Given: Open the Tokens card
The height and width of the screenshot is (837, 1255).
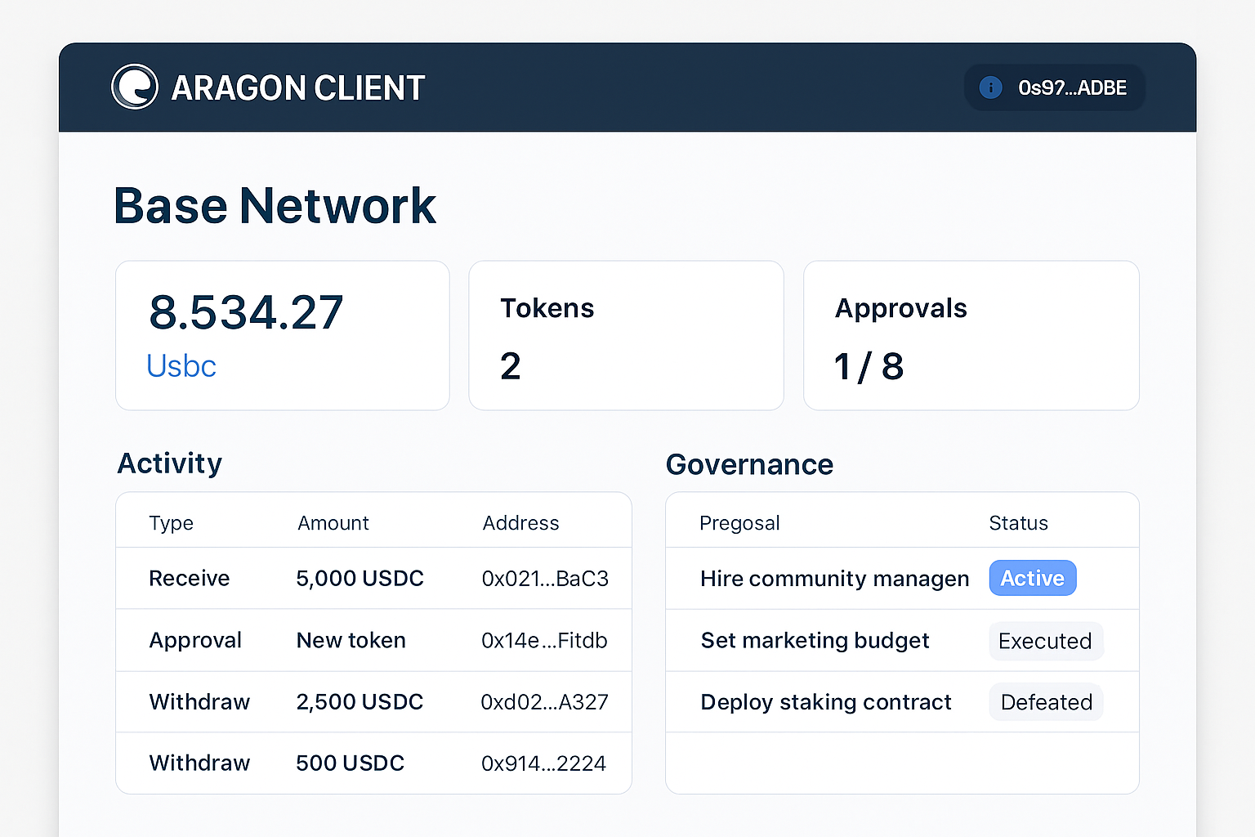Looking at the screenshot, I should click(x=626, y=335).
